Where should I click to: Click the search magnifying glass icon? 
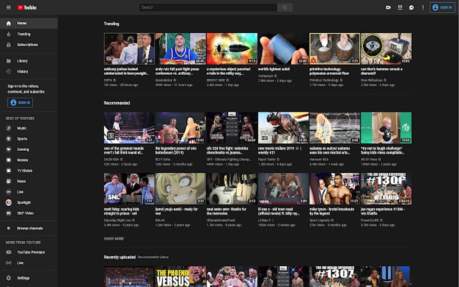[284, 7]
